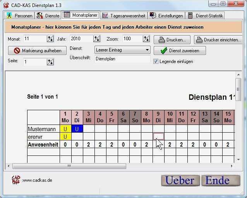Click the green checkmark icon

pos(164,51)
